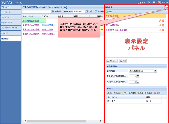Click the カスタム設定(基準日+) number field

133,82
